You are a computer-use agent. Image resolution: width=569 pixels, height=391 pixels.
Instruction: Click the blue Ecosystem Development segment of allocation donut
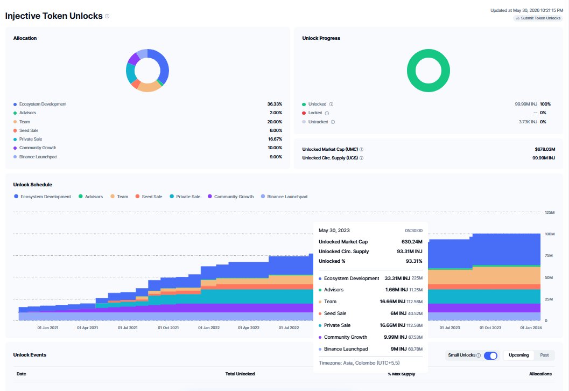(x=163, y=65)
